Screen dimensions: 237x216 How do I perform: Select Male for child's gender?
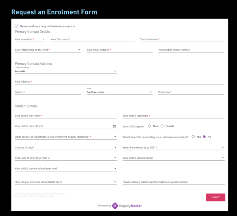pos(149,126)
